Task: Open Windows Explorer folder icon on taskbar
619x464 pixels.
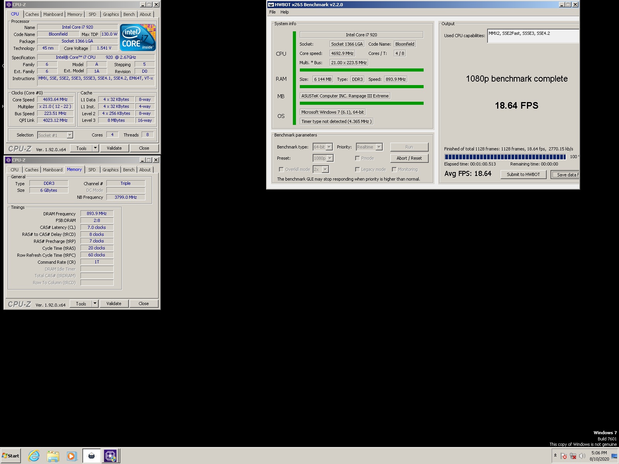Action: pos(53,456)
